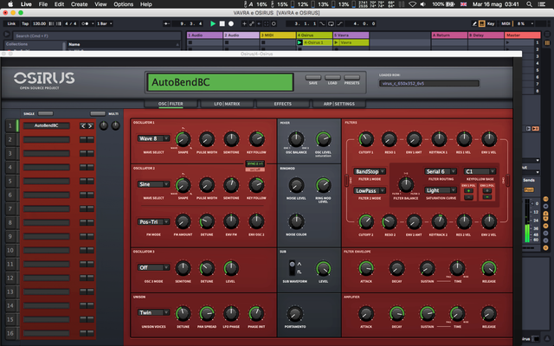Open C1 Keyfollow Base dropdown
This screenshot has height=346, width=554.
(x=480, y=171)
